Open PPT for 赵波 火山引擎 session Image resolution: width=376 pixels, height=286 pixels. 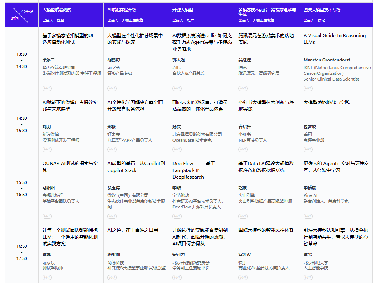(243, 216)
